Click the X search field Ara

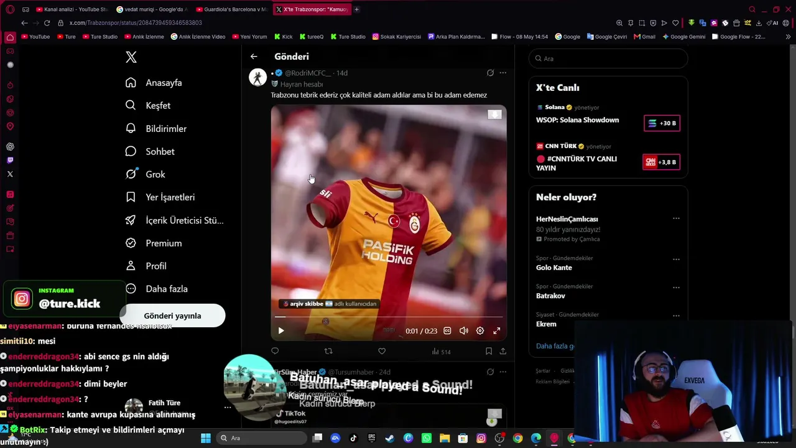[608, 58]
